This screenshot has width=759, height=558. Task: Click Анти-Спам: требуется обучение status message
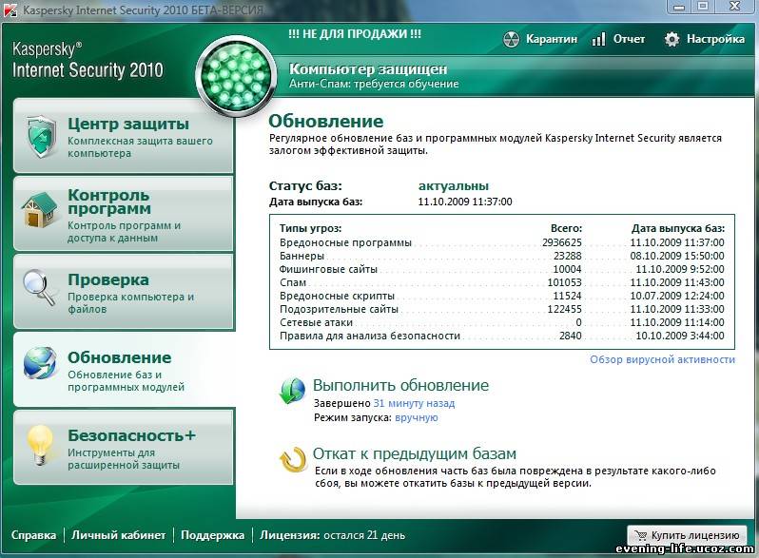[x=374, y=84]
